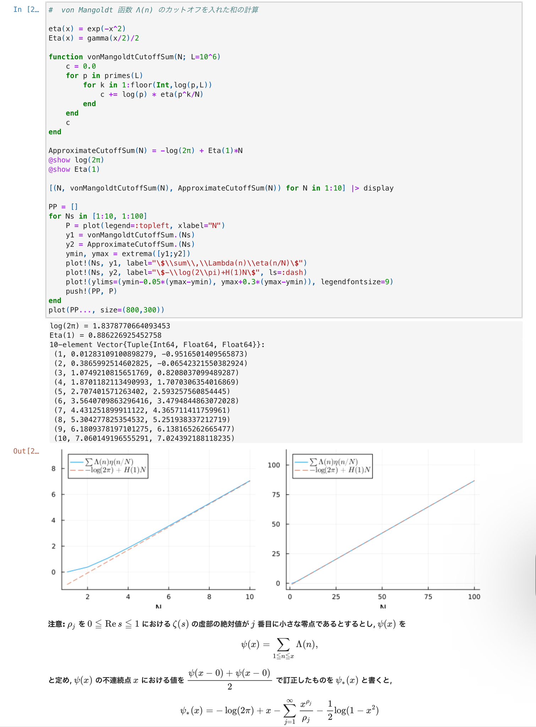The height and width of the screenshot is (727, 536).
Task: Click the ymin, ymax = extrema([y1;y2]) line
Action: (x=128, y=253)
